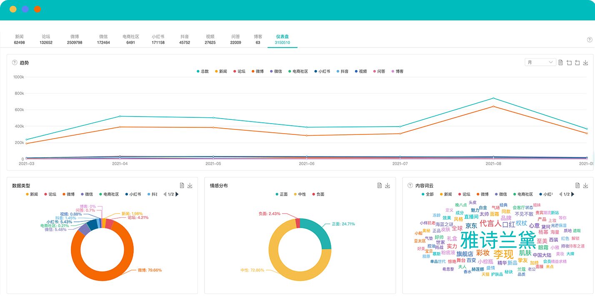Image resolution: width=595 pixels, height=303 pixels.
Task: Click help icon beside 内容词云 title
Action: coord(410,186)
